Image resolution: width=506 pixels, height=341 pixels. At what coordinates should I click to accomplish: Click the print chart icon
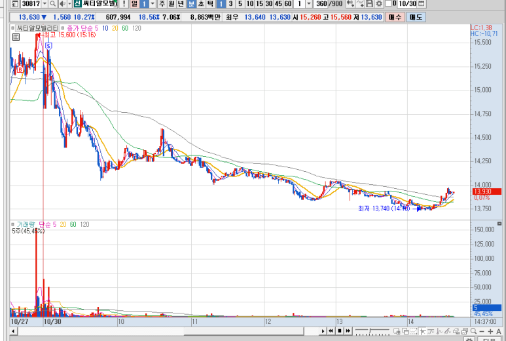pyautogui.click(x=456, y=331)
